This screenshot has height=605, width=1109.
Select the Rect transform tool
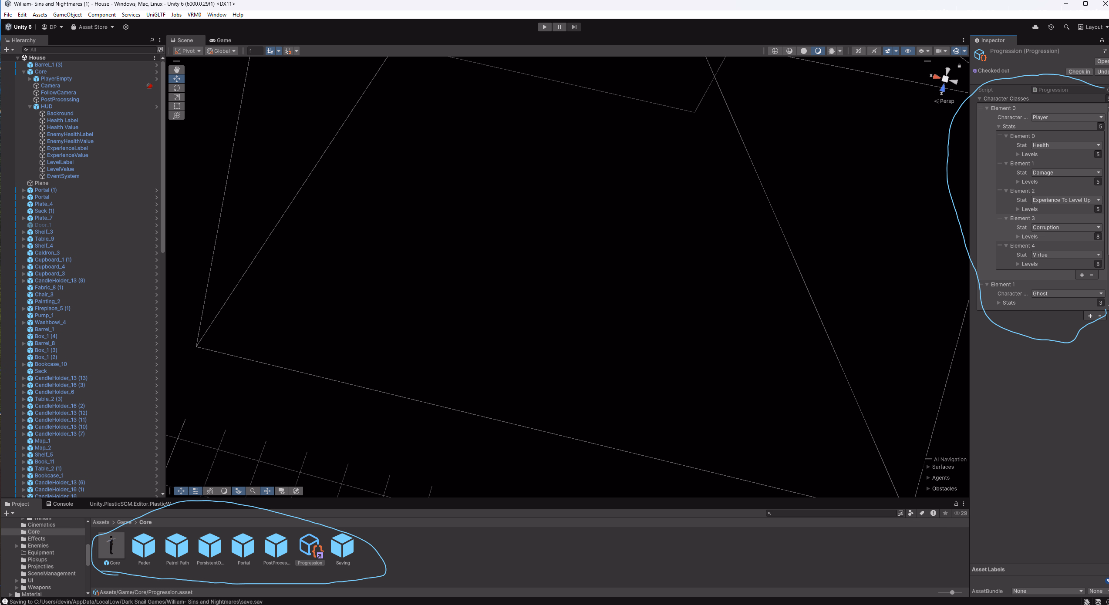point(176,106)
